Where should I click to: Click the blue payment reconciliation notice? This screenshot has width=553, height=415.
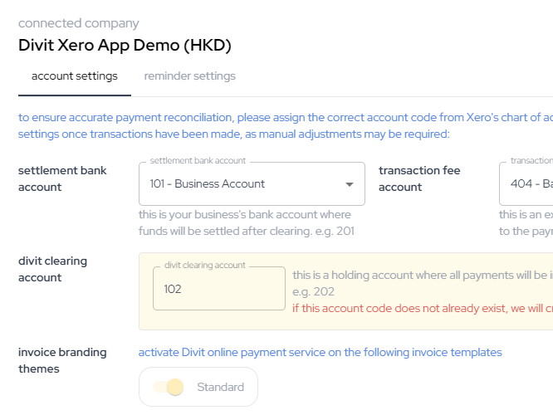coord(286,125)
